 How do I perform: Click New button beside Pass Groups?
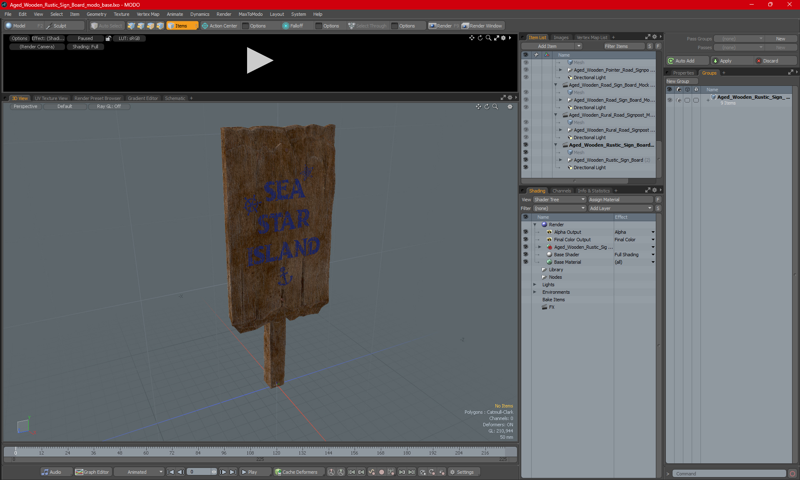coord(780,39)
